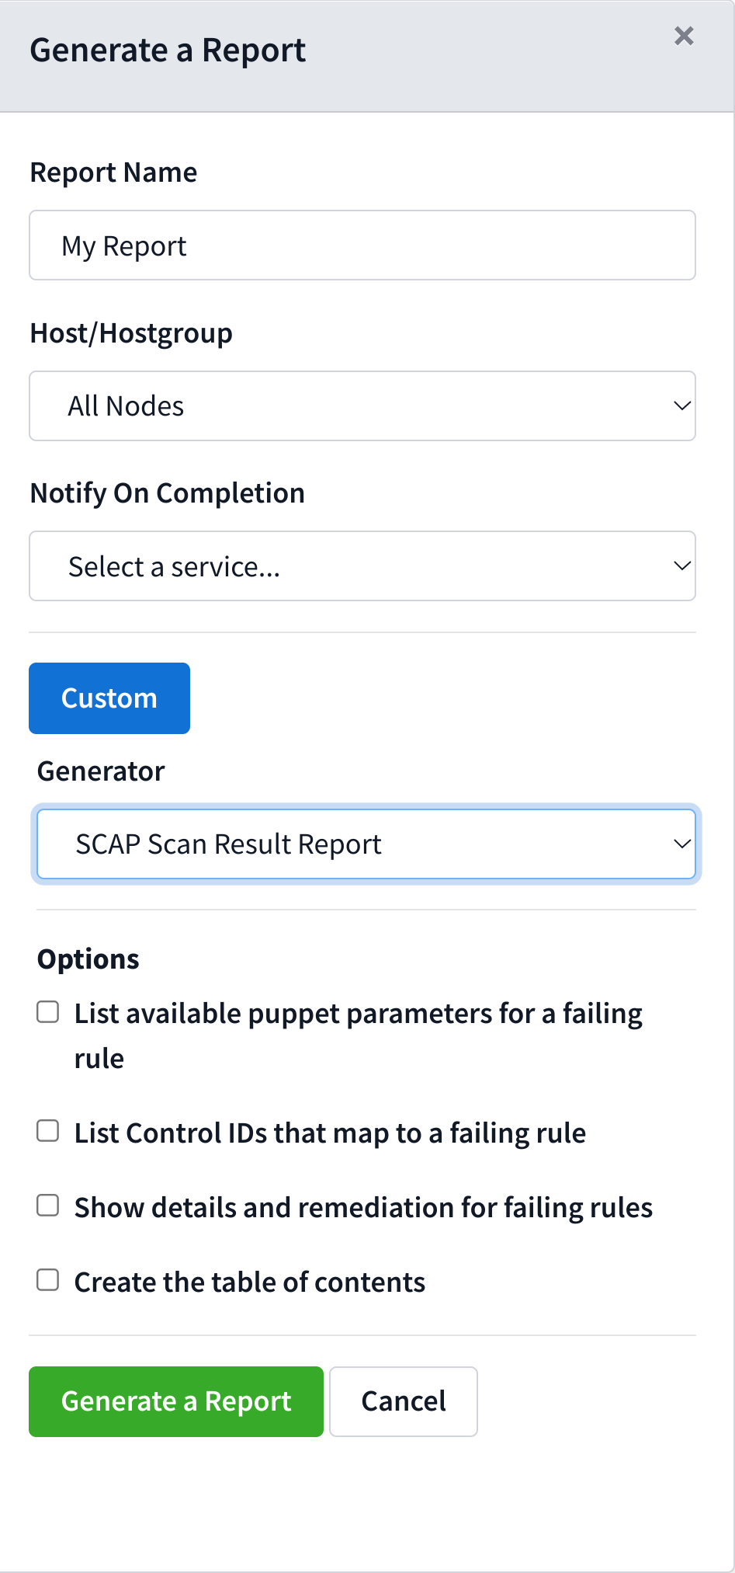Image resolution: width=735 pixels, height=1573 pixels.
Task: Click the Options section heading
Action: [x=88, y=959]
